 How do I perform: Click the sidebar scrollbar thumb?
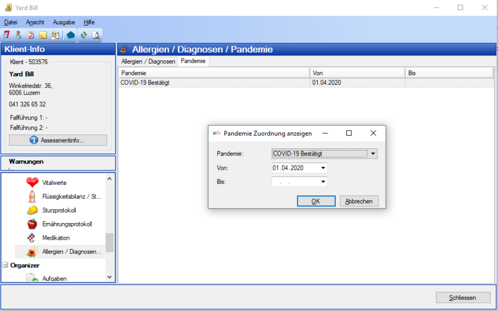(x=110, y=243)
